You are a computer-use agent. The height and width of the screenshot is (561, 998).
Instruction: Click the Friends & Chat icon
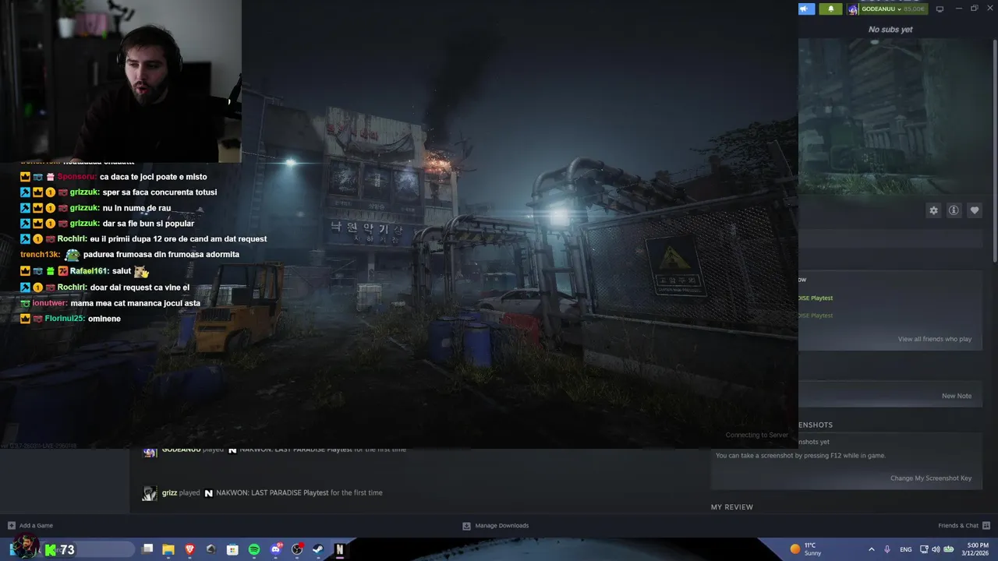(x=986, y=525)
